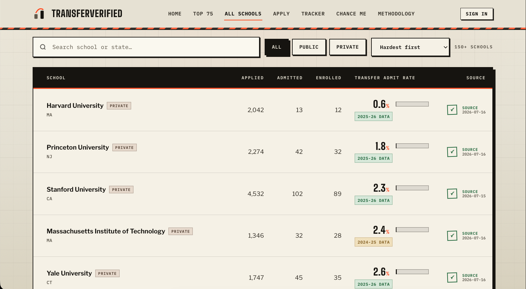Click Yale's admit rate progress bar
The image size is (526, 289).
click(x=412, y=272)
